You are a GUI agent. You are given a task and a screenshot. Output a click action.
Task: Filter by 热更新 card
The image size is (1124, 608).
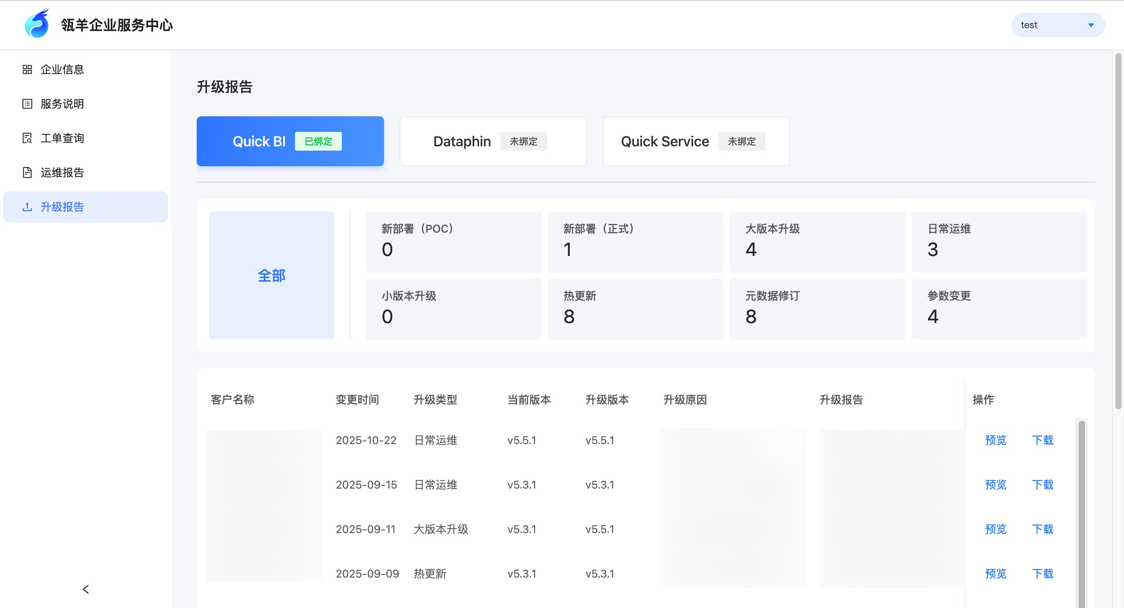point(635,309)
